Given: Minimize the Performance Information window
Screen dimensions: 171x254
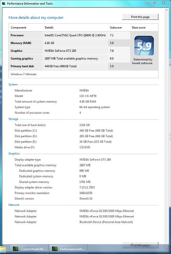Looking at the screenshot, I should [148, 3].
